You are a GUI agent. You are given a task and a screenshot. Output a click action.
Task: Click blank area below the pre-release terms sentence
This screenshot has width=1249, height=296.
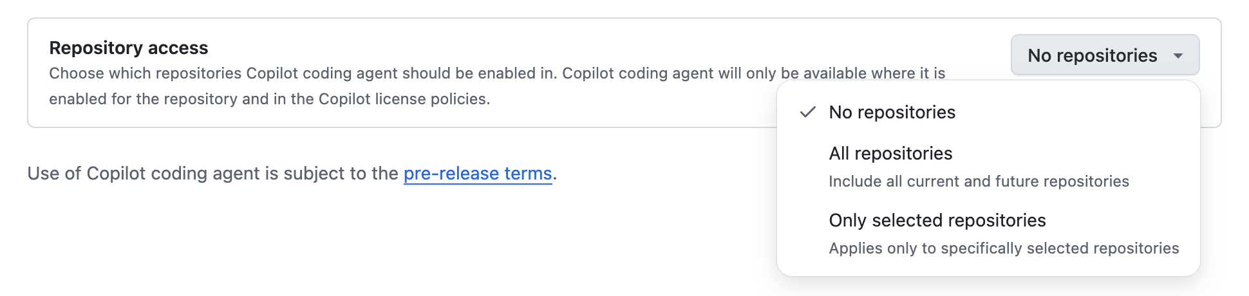click(x=322, y=245)
